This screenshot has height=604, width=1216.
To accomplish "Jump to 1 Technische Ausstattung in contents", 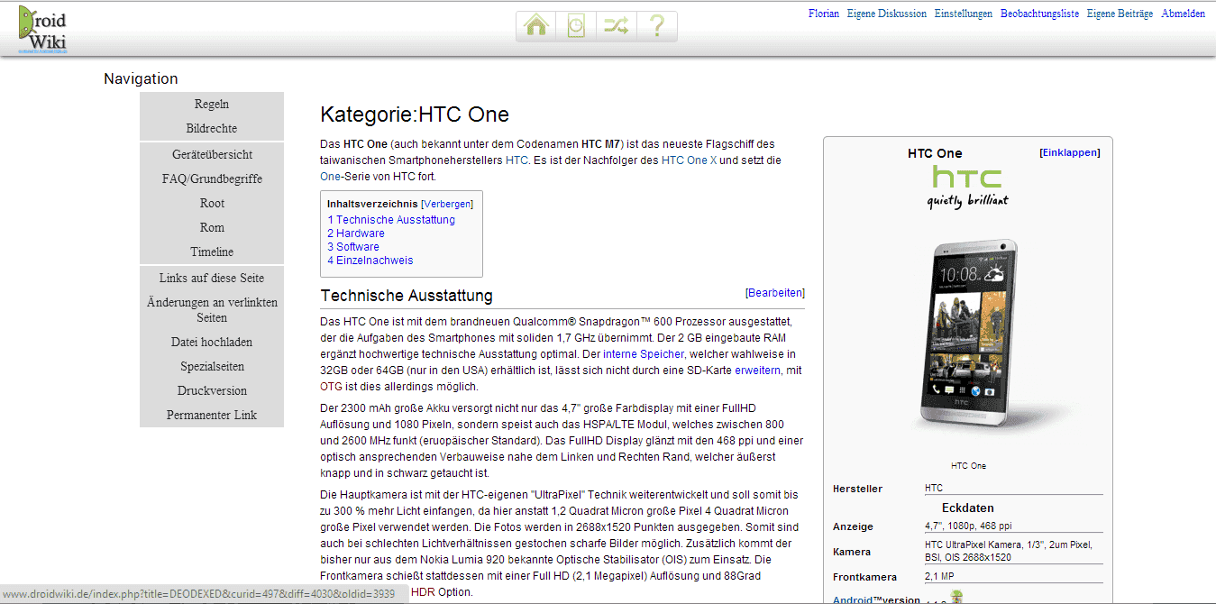I will (x=391, y=219).
